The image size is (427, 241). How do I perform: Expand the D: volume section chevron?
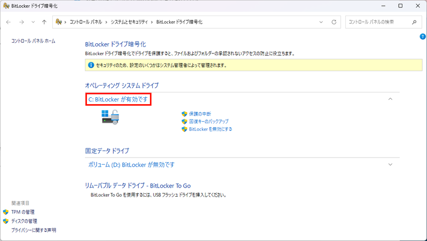point(390,165)
